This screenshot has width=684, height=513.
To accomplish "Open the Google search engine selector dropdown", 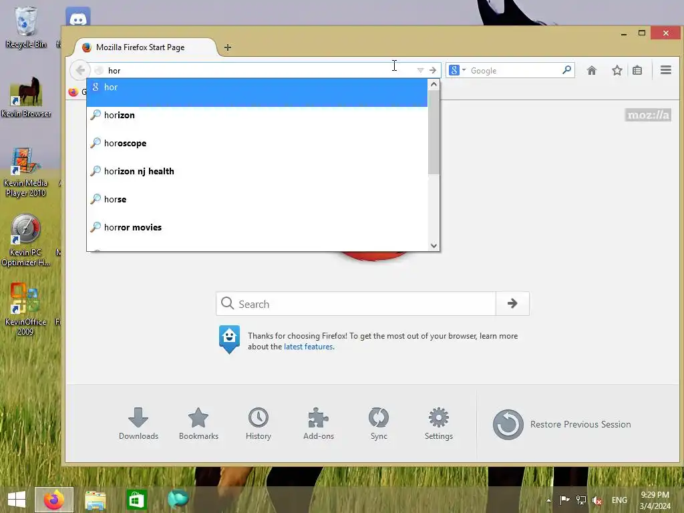I will pos(457,69).
